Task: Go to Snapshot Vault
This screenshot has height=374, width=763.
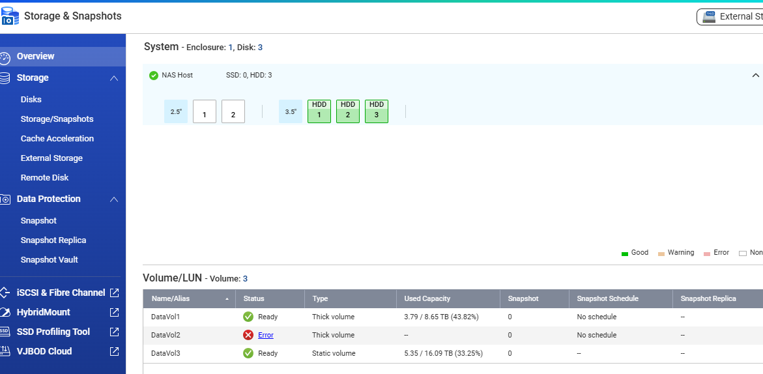Action: click(x=49, y=260)
